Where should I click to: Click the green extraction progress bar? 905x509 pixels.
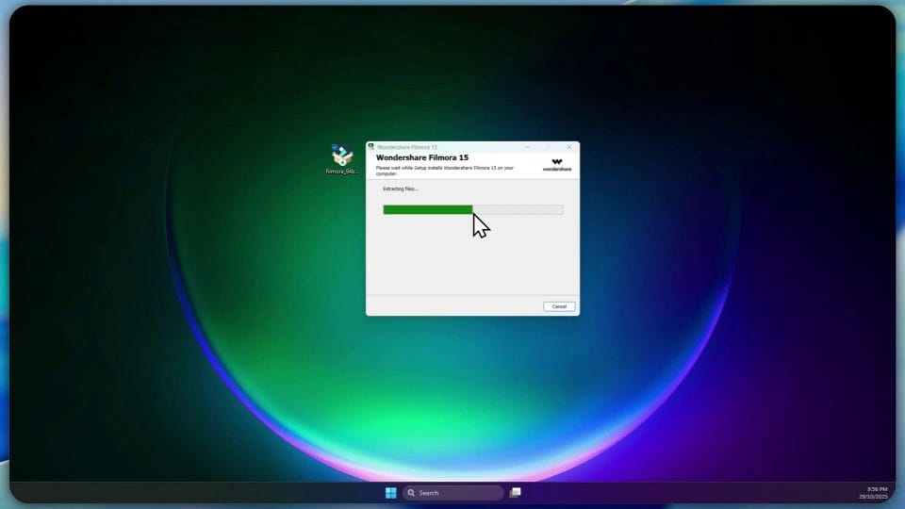point(472,209)
